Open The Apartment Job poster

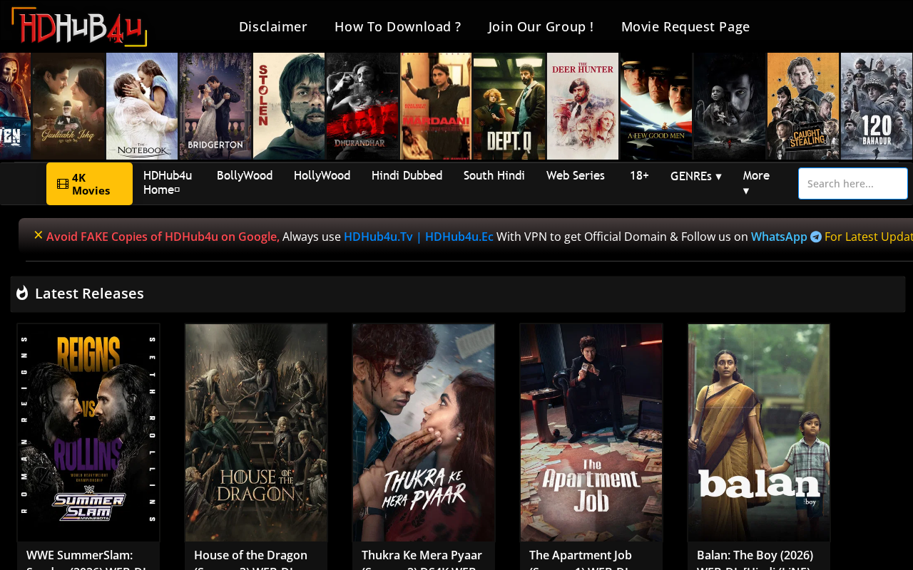tap(591, 432)
